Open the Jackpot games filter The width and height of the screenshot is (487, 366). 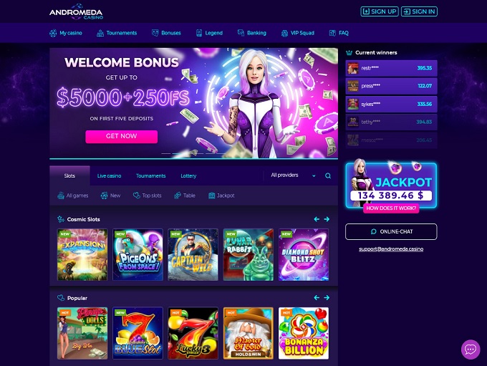(221, 196)
